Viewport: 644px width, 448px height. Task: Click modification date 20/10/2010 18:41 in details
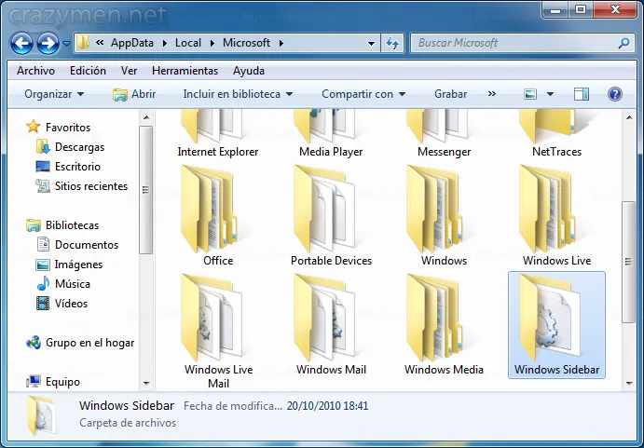[327, 406]
